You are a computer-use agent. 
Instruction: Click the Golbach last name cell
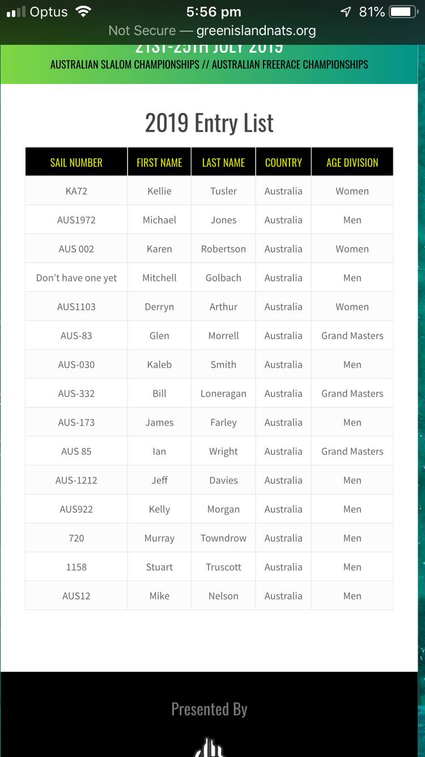(x=223, y=278)
